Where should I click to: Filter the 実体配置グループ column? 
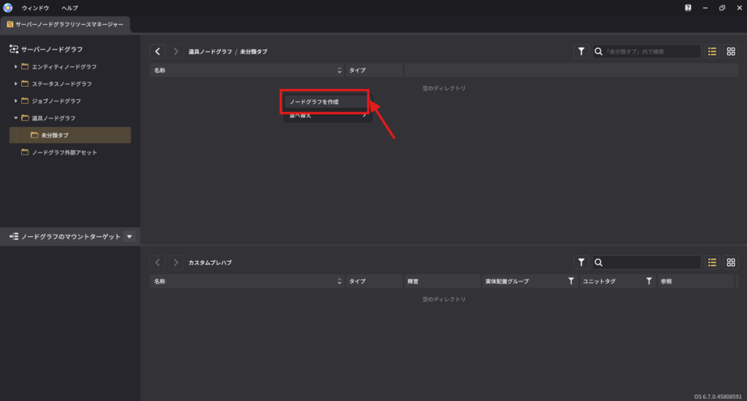coord(570,281)
